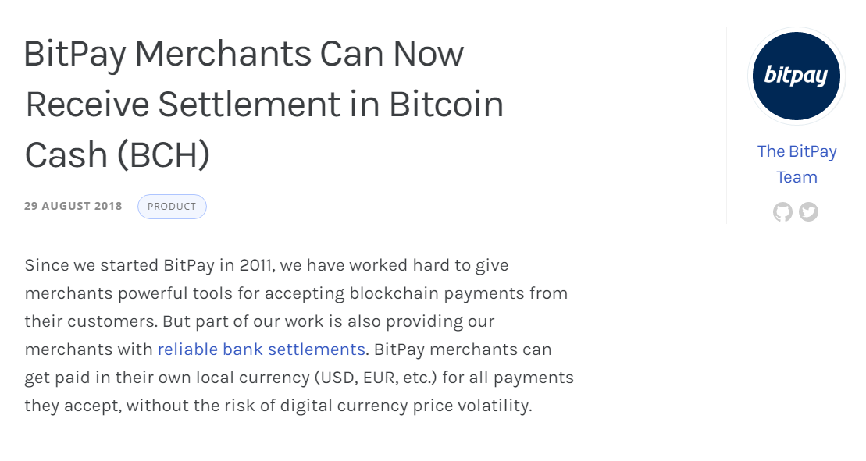Screen dimensions: 866x461
Task: Click the word 'Team' under the avatar
Action: tap(797, 177)
